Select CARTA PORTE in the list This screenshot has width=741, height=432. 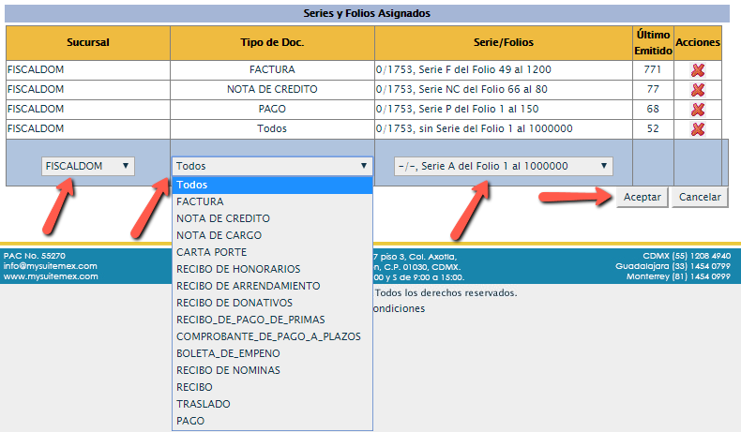(211, 252)
